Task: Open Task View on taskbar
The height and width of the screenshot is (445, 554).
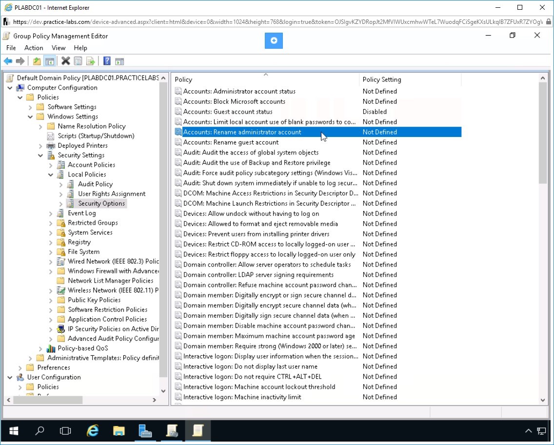Action: pos(65,430)
